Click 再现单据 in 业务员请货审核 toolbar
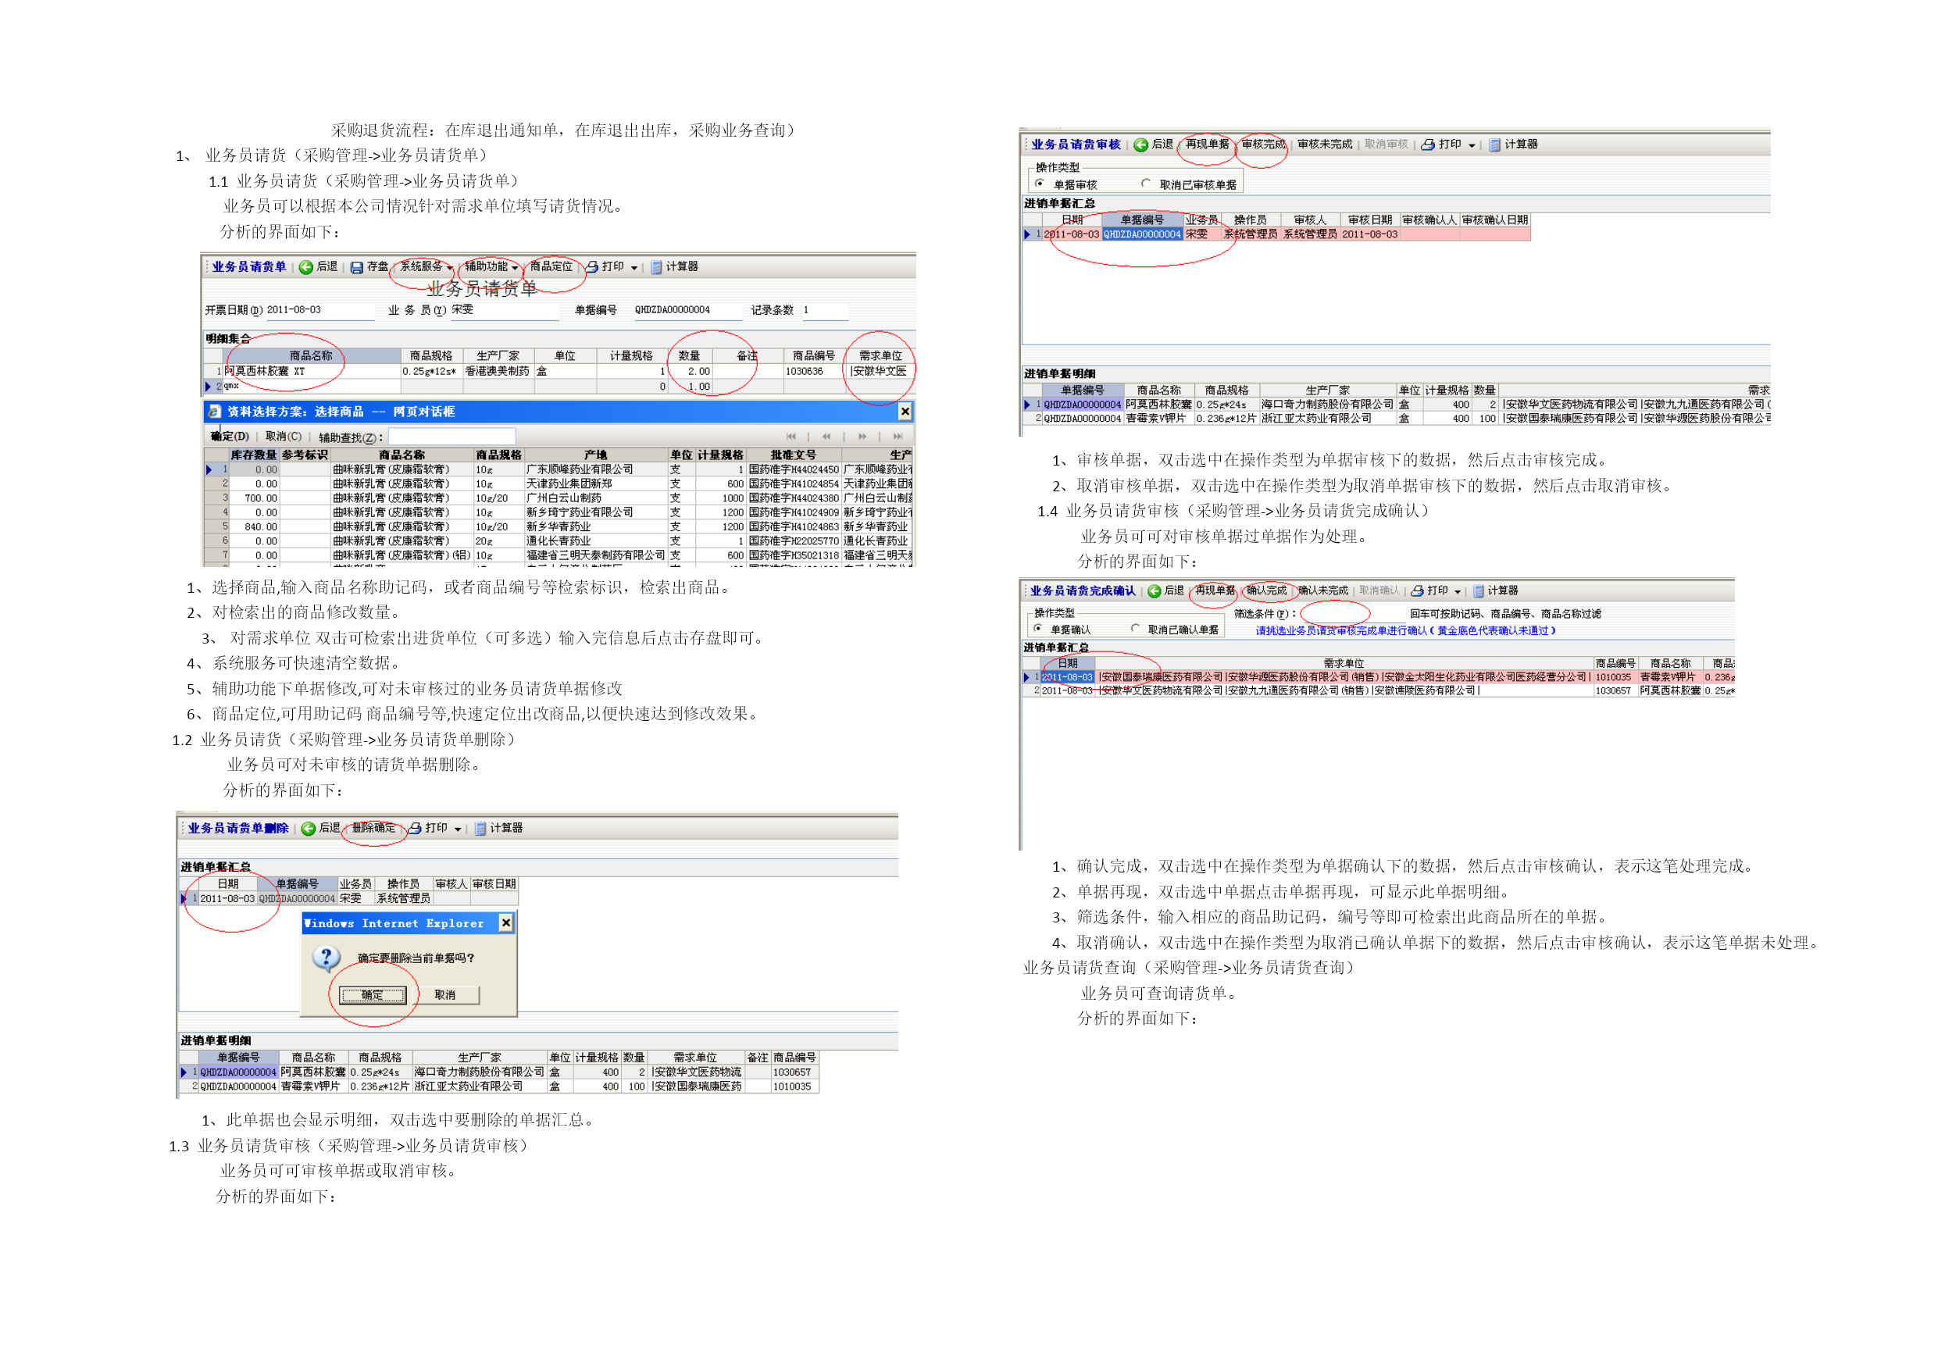This screenshot has height=1370, width=1938. (1207, 144)
